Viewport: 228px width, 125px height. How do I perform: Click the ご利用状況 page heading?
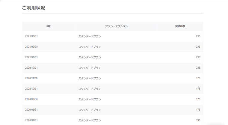(34, 8)
